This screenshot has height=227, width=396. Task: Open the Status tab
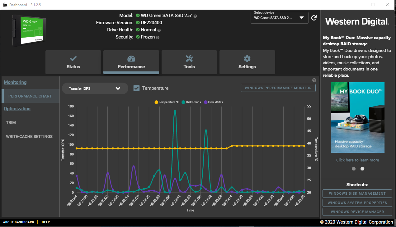coord(73,62)
